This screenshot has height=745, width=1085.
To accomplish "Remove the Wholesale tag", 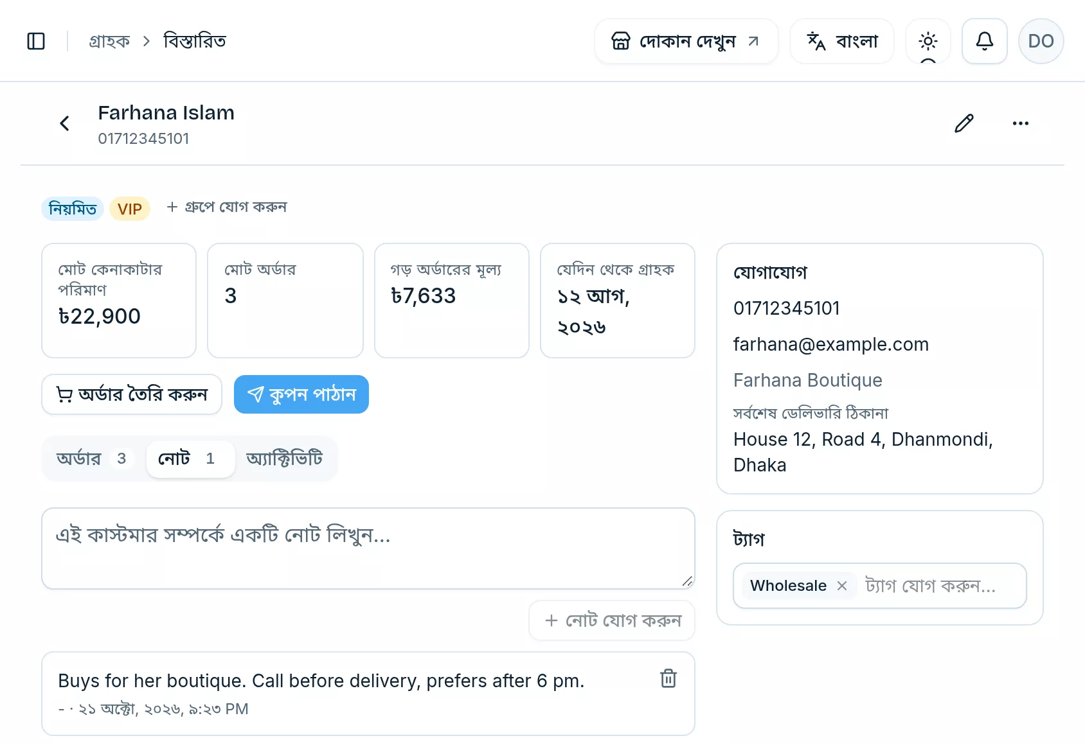I will pos(842,586).
